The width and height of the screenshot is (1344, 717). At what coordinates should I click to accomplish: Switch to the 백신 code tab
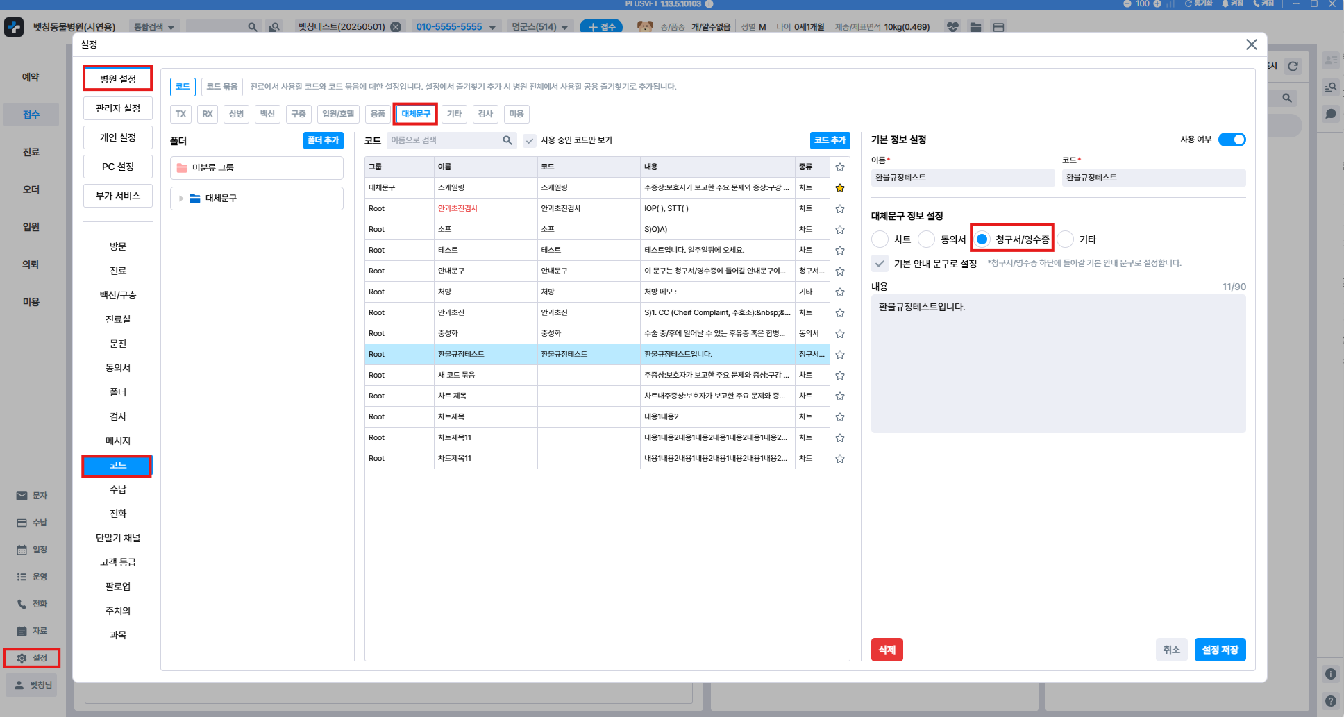coord(267,114)
